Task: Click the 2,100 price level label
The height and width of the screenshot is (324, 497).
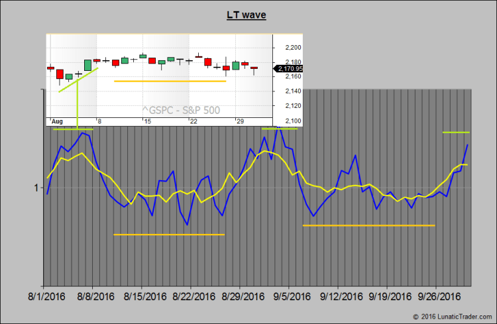Action: coord(293,121)
